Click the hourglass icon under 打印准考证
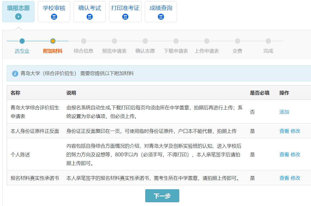Screen dimensions: 311x206 tap(125, 17)
